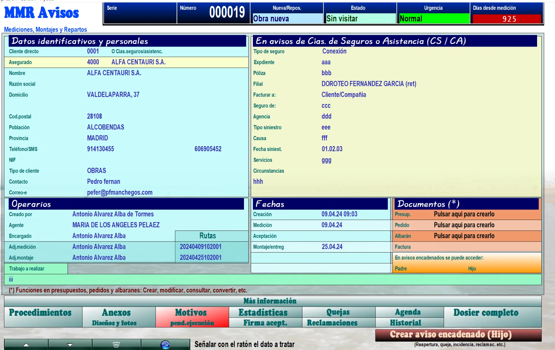555x350 pixels.
Task: Select the Asegurado row ALFA CENTAURI S.A.
Action: pyautogui.click(x=126, y=62)
